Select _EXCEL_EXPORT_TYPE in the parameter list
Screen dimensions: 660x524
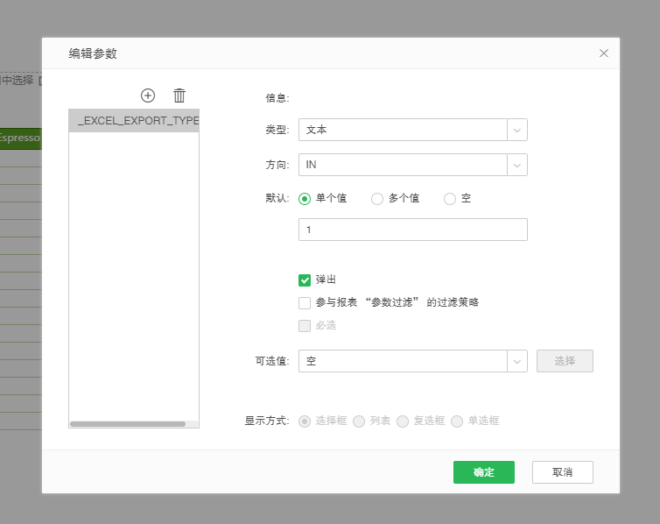[134, 120]
